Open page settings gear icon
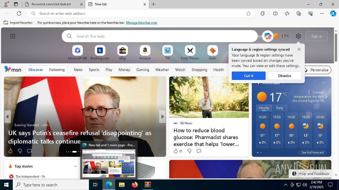This screenshot has width=339, height=190. tap(298, 36)
